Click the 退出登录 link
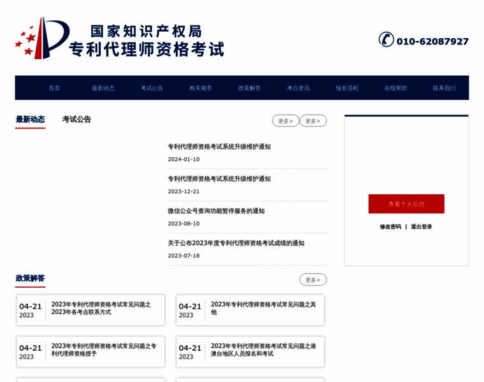This screenshot has width=484, height=382. click(422, 227)
